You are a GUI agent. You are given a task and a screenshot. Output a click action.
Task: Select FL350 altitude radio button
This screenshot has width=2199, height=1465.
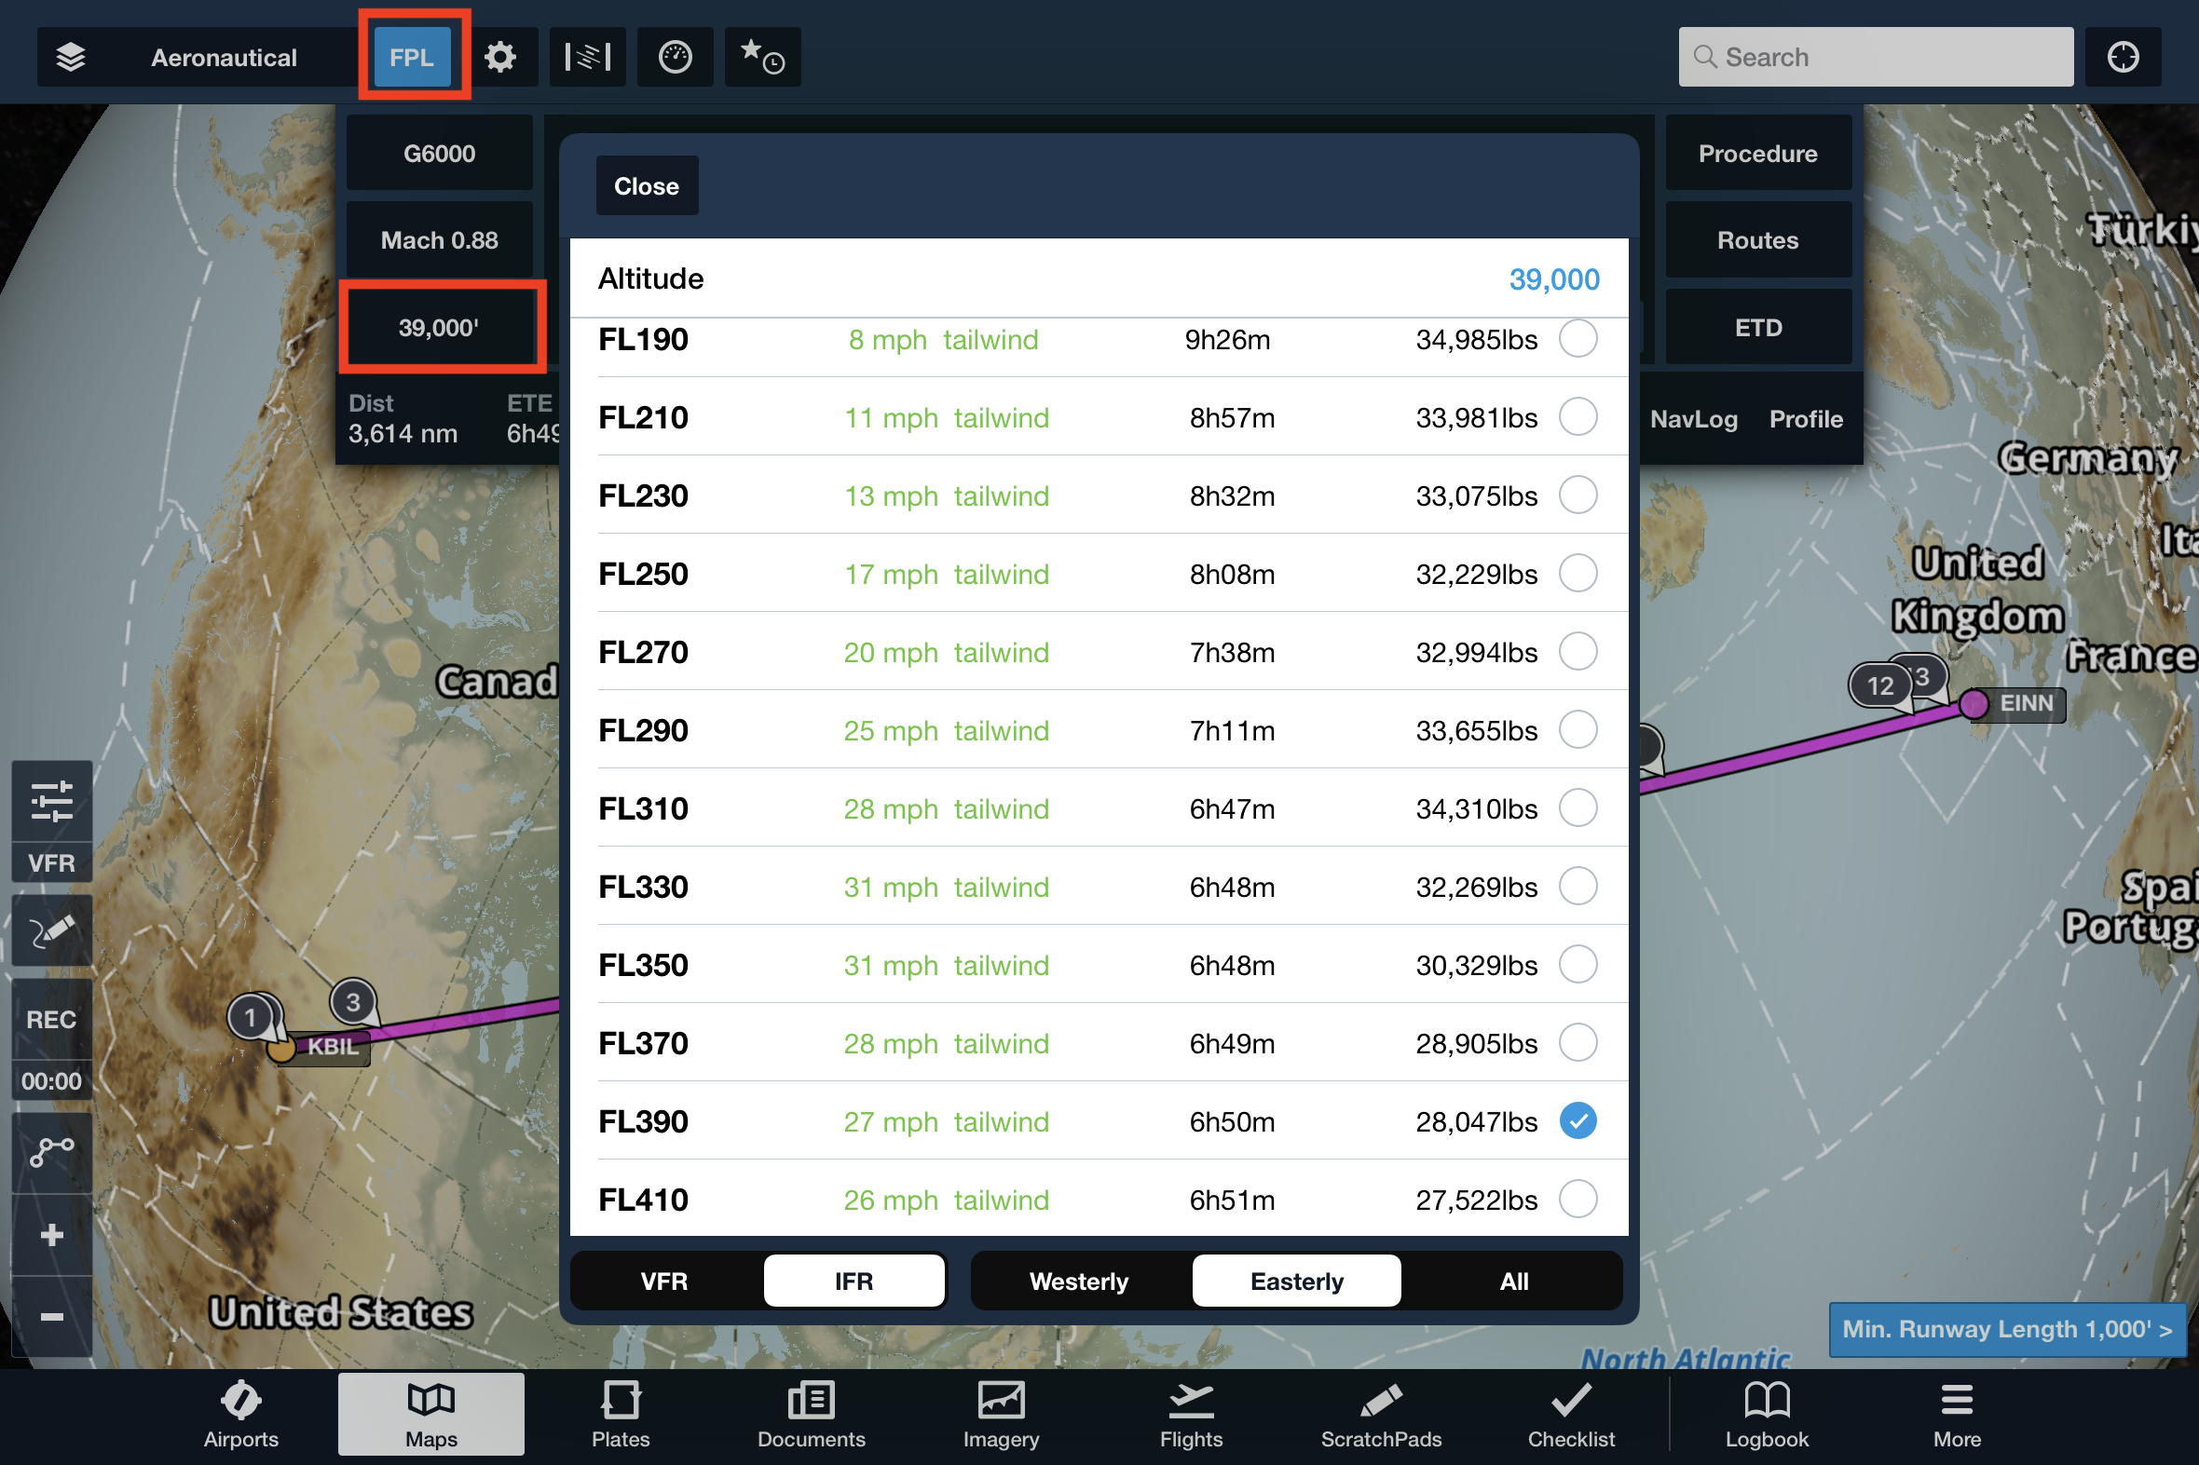(x=1578, y=964)
